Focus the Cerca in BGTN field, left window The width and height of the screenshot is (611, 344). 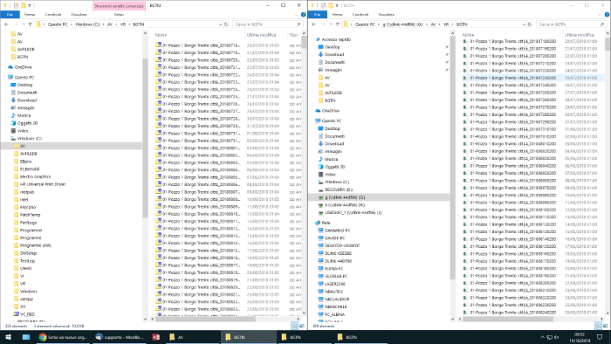pos(267,24)
